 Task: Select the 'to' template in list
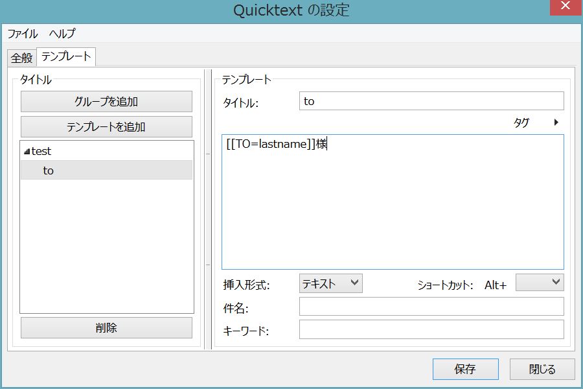(49, 171)
